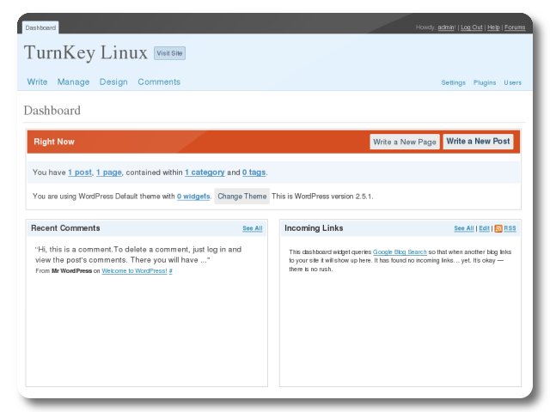The image size is (550, 412).
Task: Select Comments in the navigation bar
Action: click(x=159, y=82)
